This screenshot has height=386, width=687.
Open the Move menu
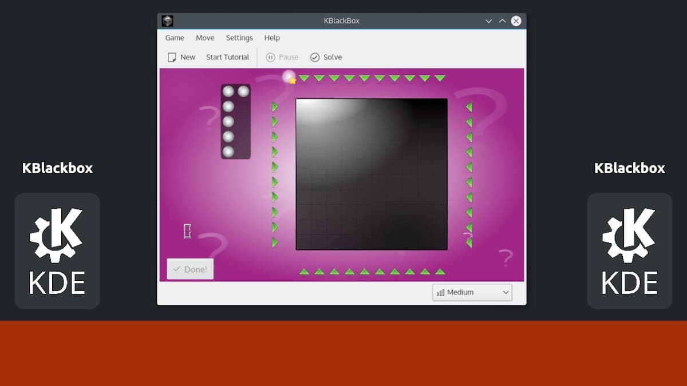pyautogui.click(x=205, y=38)
